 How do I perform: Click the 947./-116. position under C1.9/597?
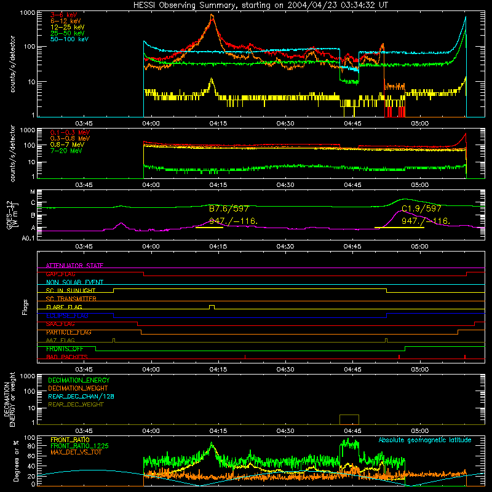click(x=426, y=221)
